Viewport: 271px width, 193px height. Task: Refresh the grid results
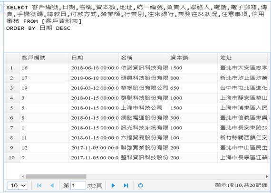pos(141,185)
